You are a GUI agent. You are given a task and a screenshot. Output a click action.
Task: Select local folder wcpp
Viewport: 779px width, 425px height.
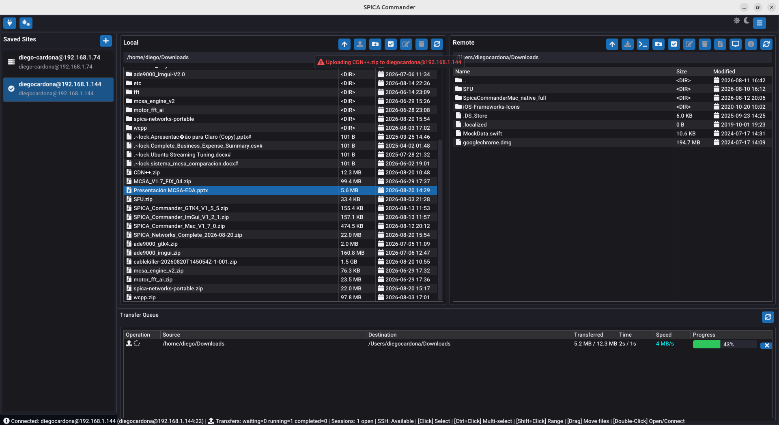pyautogui.click(x=280, y=128)
